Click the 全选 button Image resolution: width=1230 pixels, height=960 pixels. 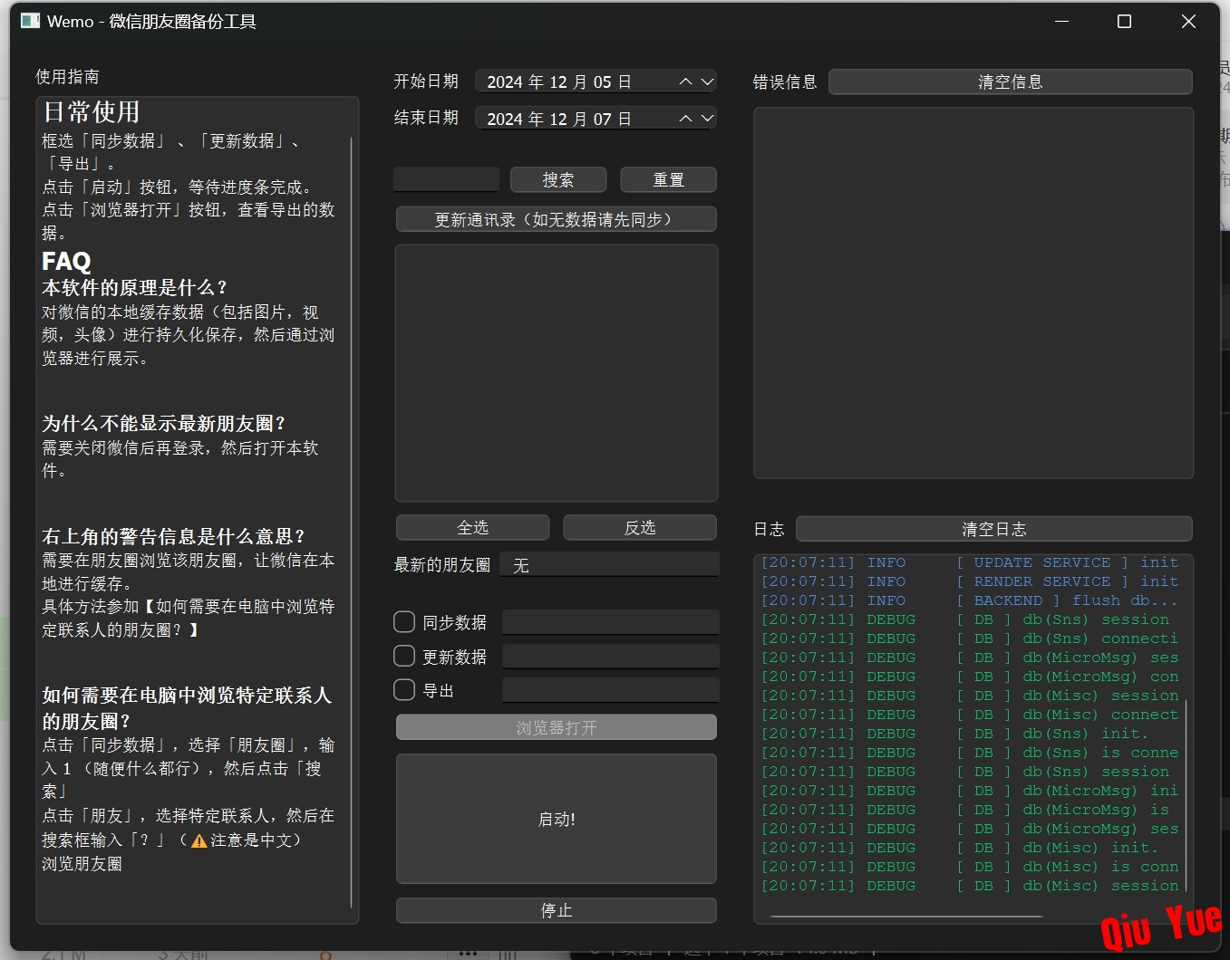click(x=473, y=527)
